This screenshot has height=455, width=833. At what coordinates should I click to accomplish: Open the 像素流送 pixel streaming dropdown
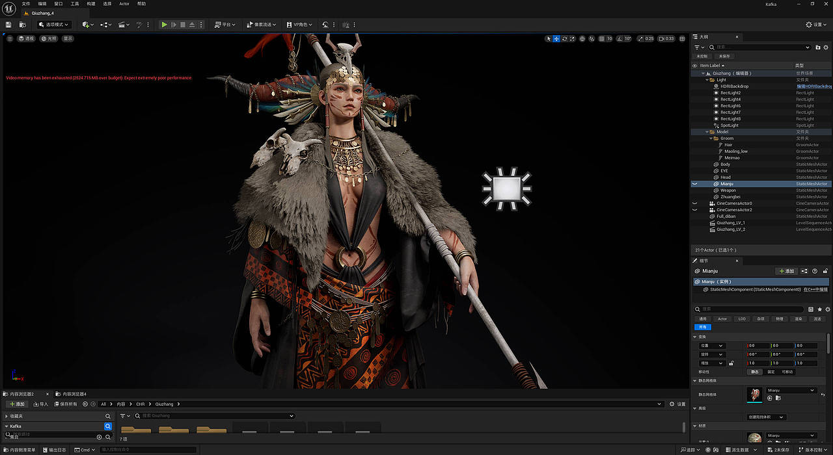261,25
